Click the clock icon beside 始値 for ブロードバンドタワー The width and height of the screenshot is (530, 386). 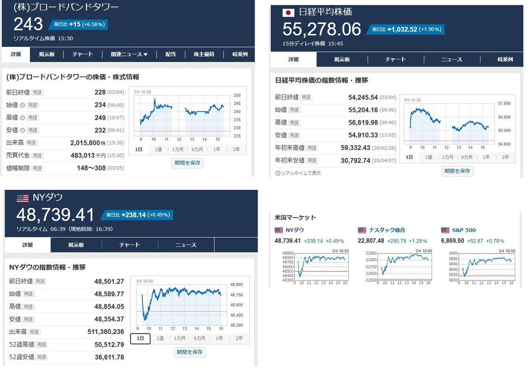(22, 105)
